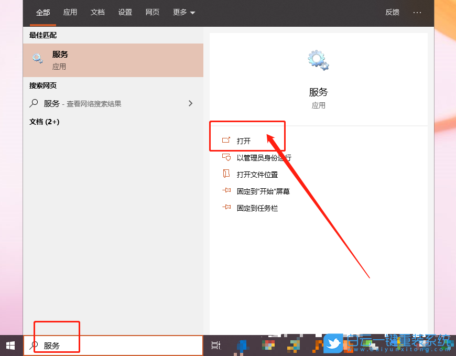Click the 打开 arrow icon
The width and height of the screenshot is (456, 356).
[227, 141]
